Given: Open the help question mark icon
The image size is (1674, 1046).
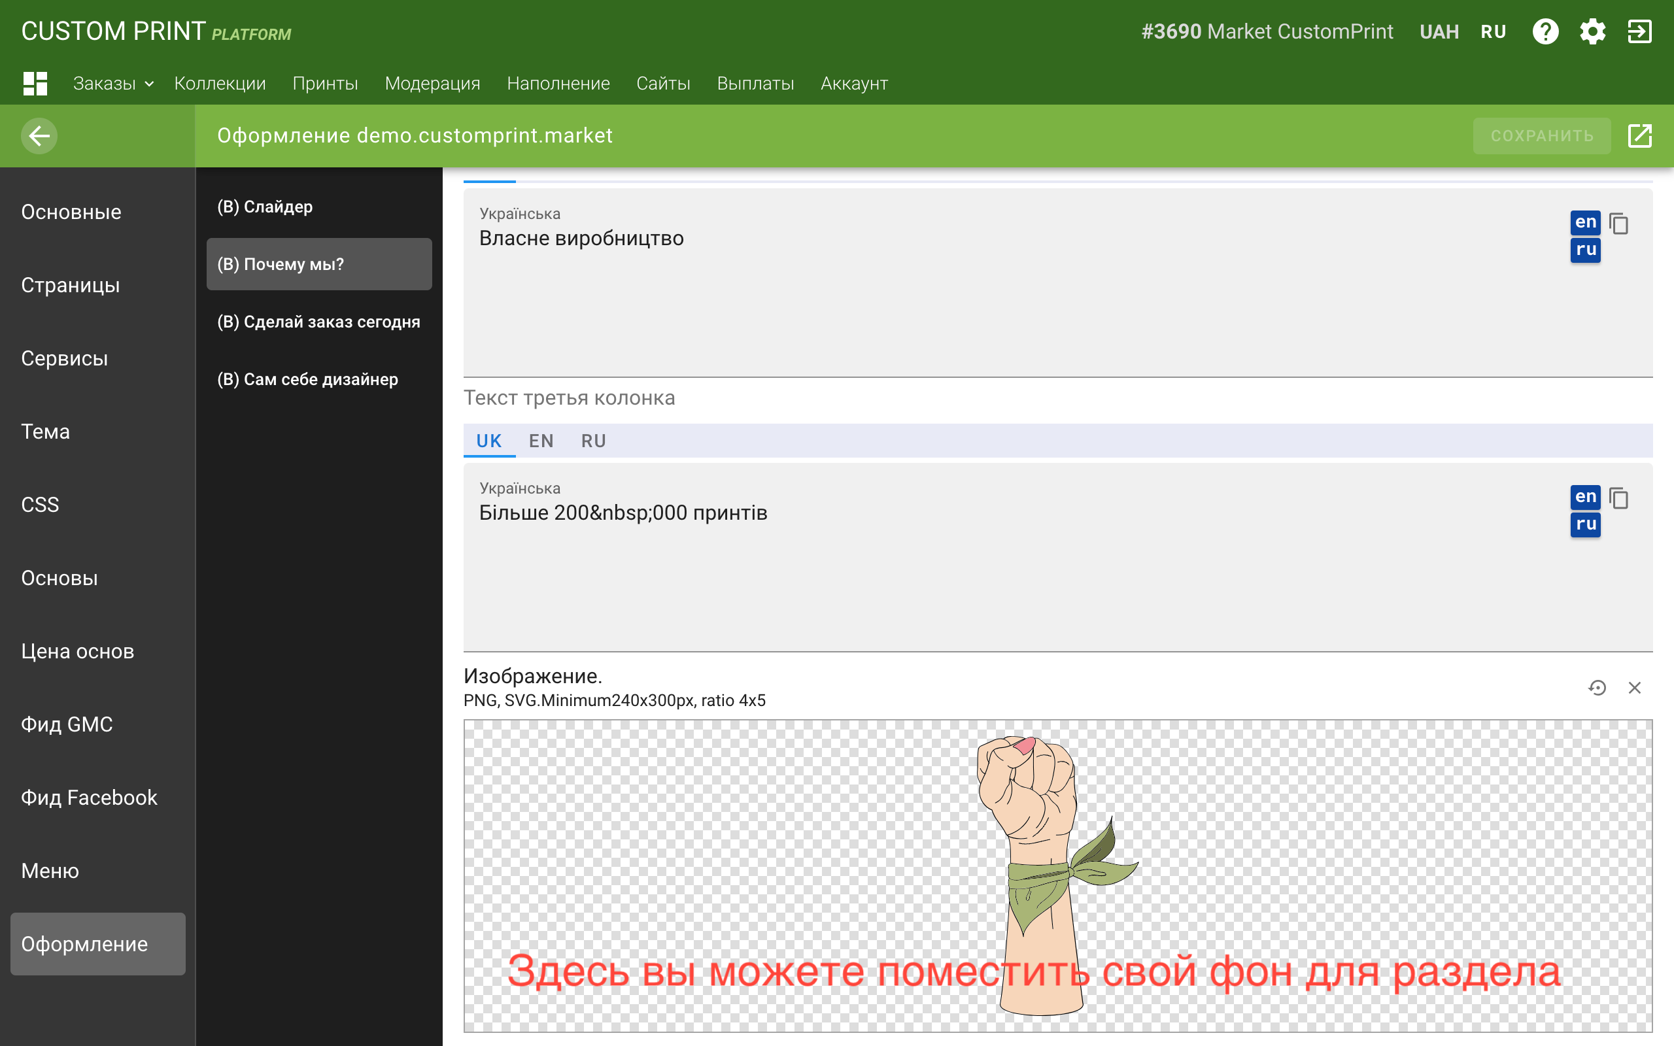Looking at the screenshot, I should click(x=1545, y=31).
